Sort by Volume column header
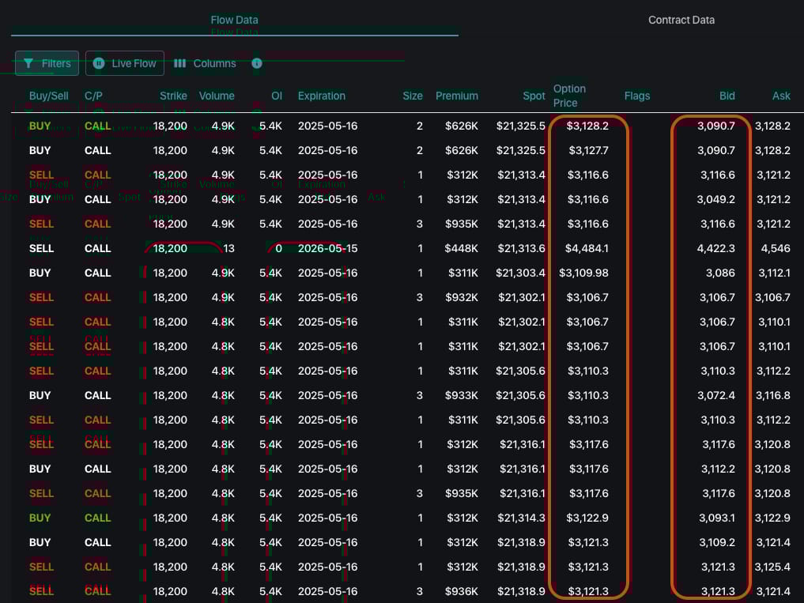Viewport: 804px width, 603px height. click(217, 96)
